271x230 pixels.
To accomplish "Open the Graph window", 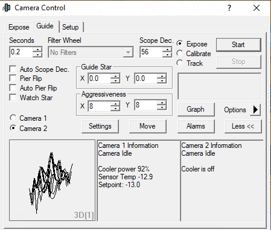I will [x=196, y=109].
